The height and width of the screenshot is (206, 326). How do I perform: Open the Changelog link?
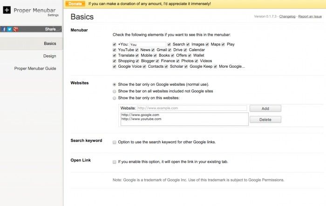click(287, 16)
